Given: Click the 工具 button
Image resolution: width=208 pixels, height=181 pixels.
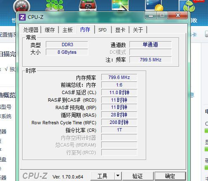Looking at the screenshot, I should click(x=103, y=176).
